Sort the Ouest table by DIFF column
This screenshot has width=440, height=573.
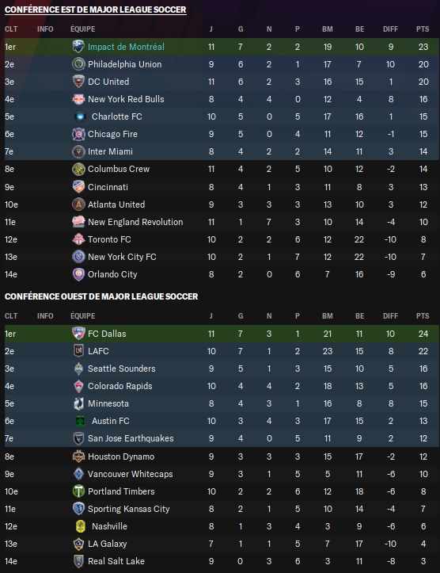[x=390, y=316]
